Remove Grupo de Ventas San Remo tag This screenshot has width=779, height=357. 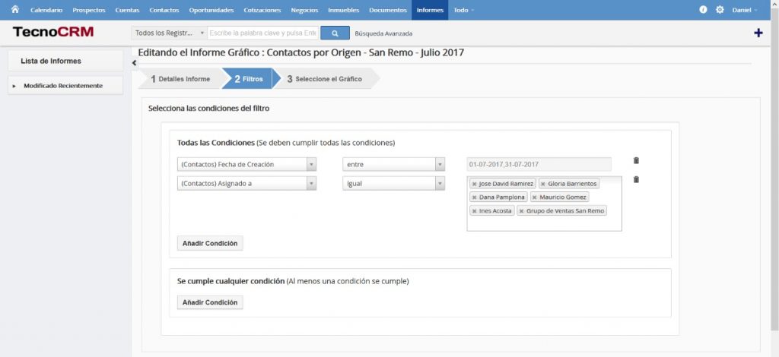tap(521, 211)
